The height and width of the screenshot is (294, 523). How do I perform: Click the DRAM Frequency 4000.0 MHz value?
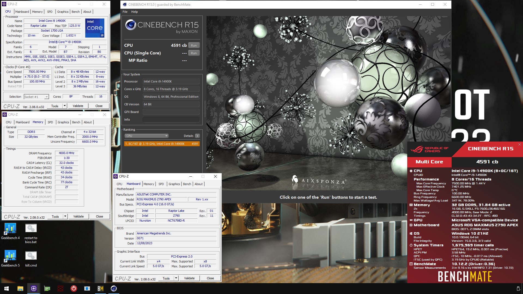coord(66,153)
